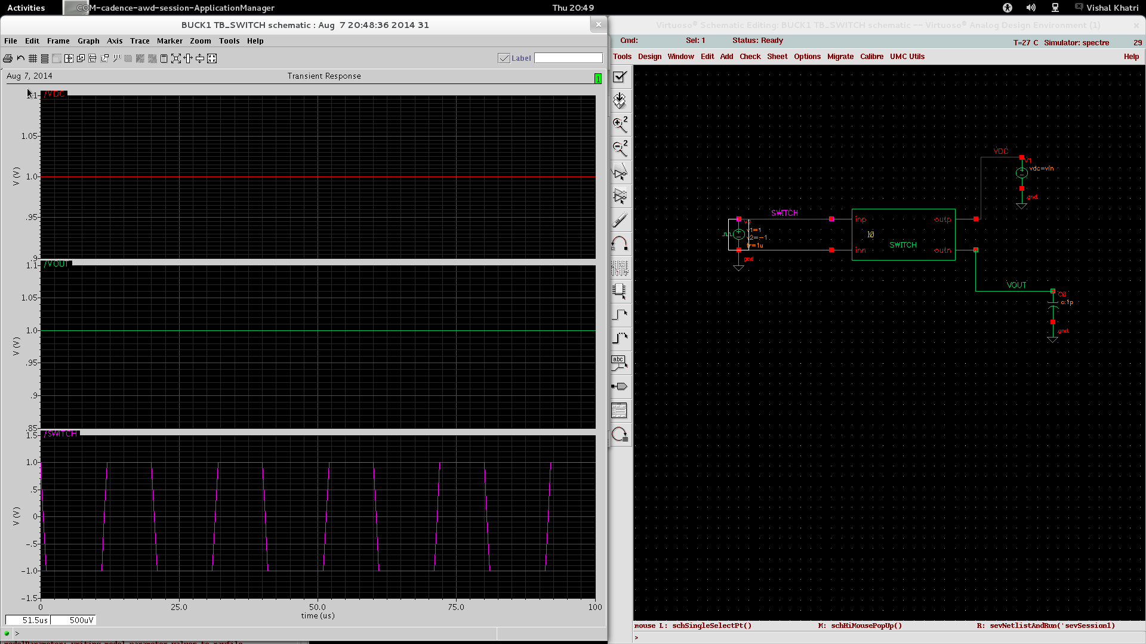Click the zoom out by 2 icon
The image size is (1146, 644).
click(x=620, y=148)
